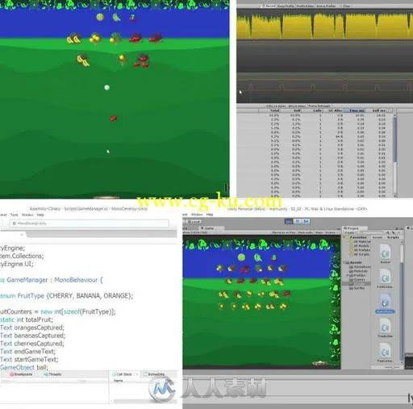Screen dimensions: 413x409
Task: Click the MonoDevelop-Unity search field
Action: (90, 223)
